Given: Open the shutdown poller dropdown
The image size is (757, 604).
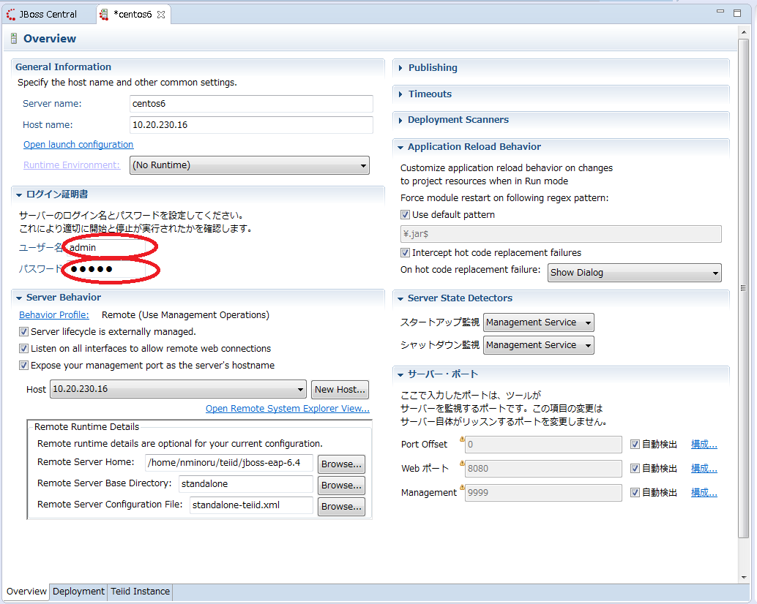Looking at the screenshot, I should pos(538,345).
